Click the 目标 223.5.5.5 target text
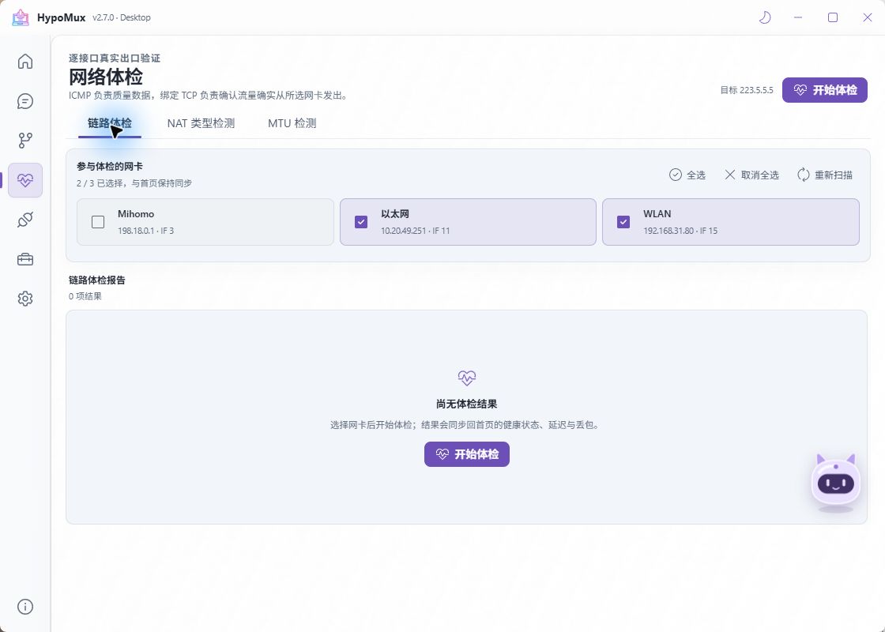 click(x=746, y=90)
